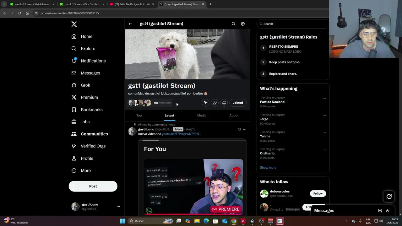The image size is (402, 226).
Task: Go to browser home page
Action: (x=27, y=13)
